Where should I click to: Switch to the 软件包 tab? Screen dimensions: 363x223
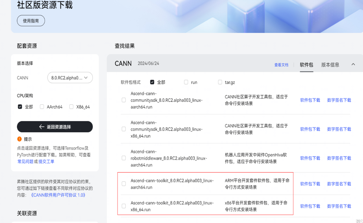tap(306, 65)
